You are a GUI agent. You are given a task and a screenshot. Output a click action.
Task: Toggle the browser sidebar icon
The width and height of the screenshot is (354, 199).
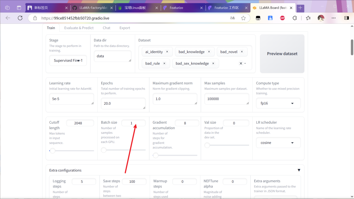[x=346, y=18]
